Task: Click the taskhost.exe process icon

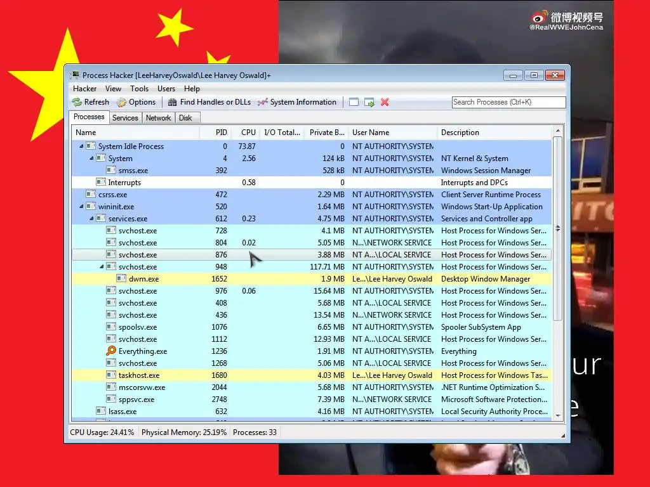Action: (110, 375)
